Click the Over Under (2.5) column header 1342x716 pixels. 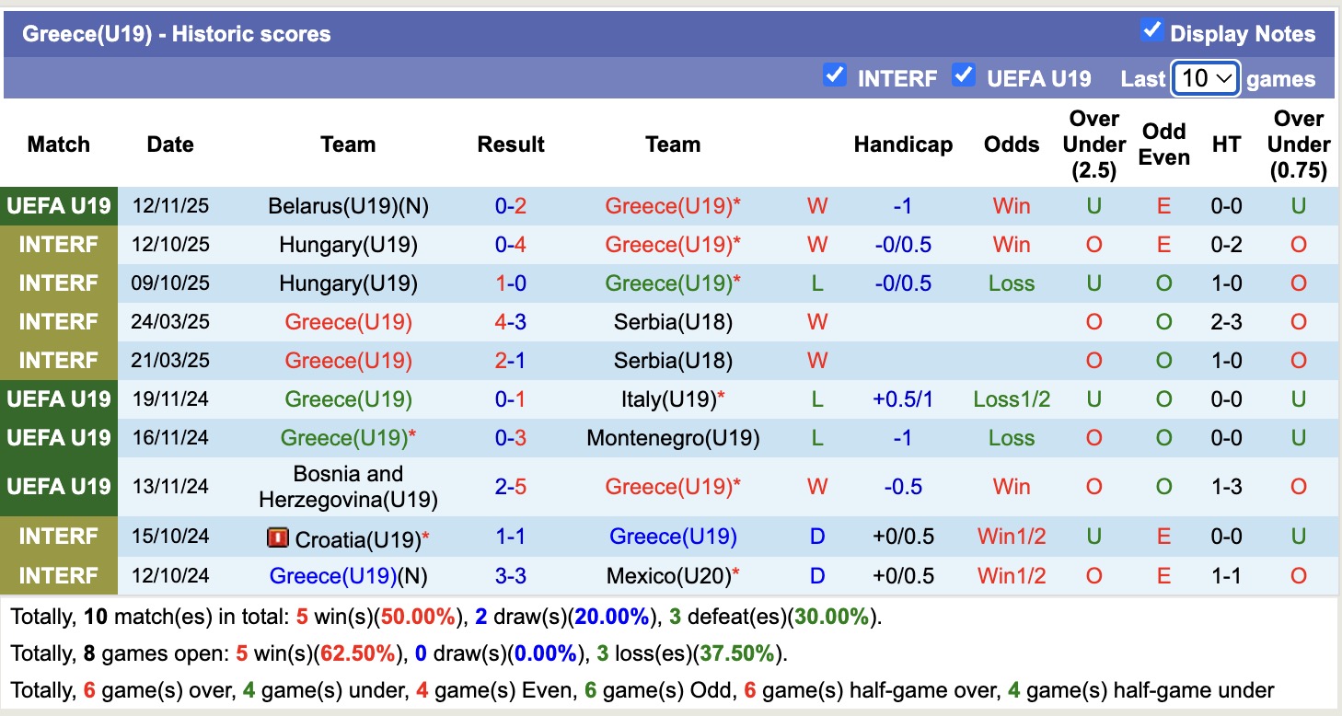(x=1094, y=144)
